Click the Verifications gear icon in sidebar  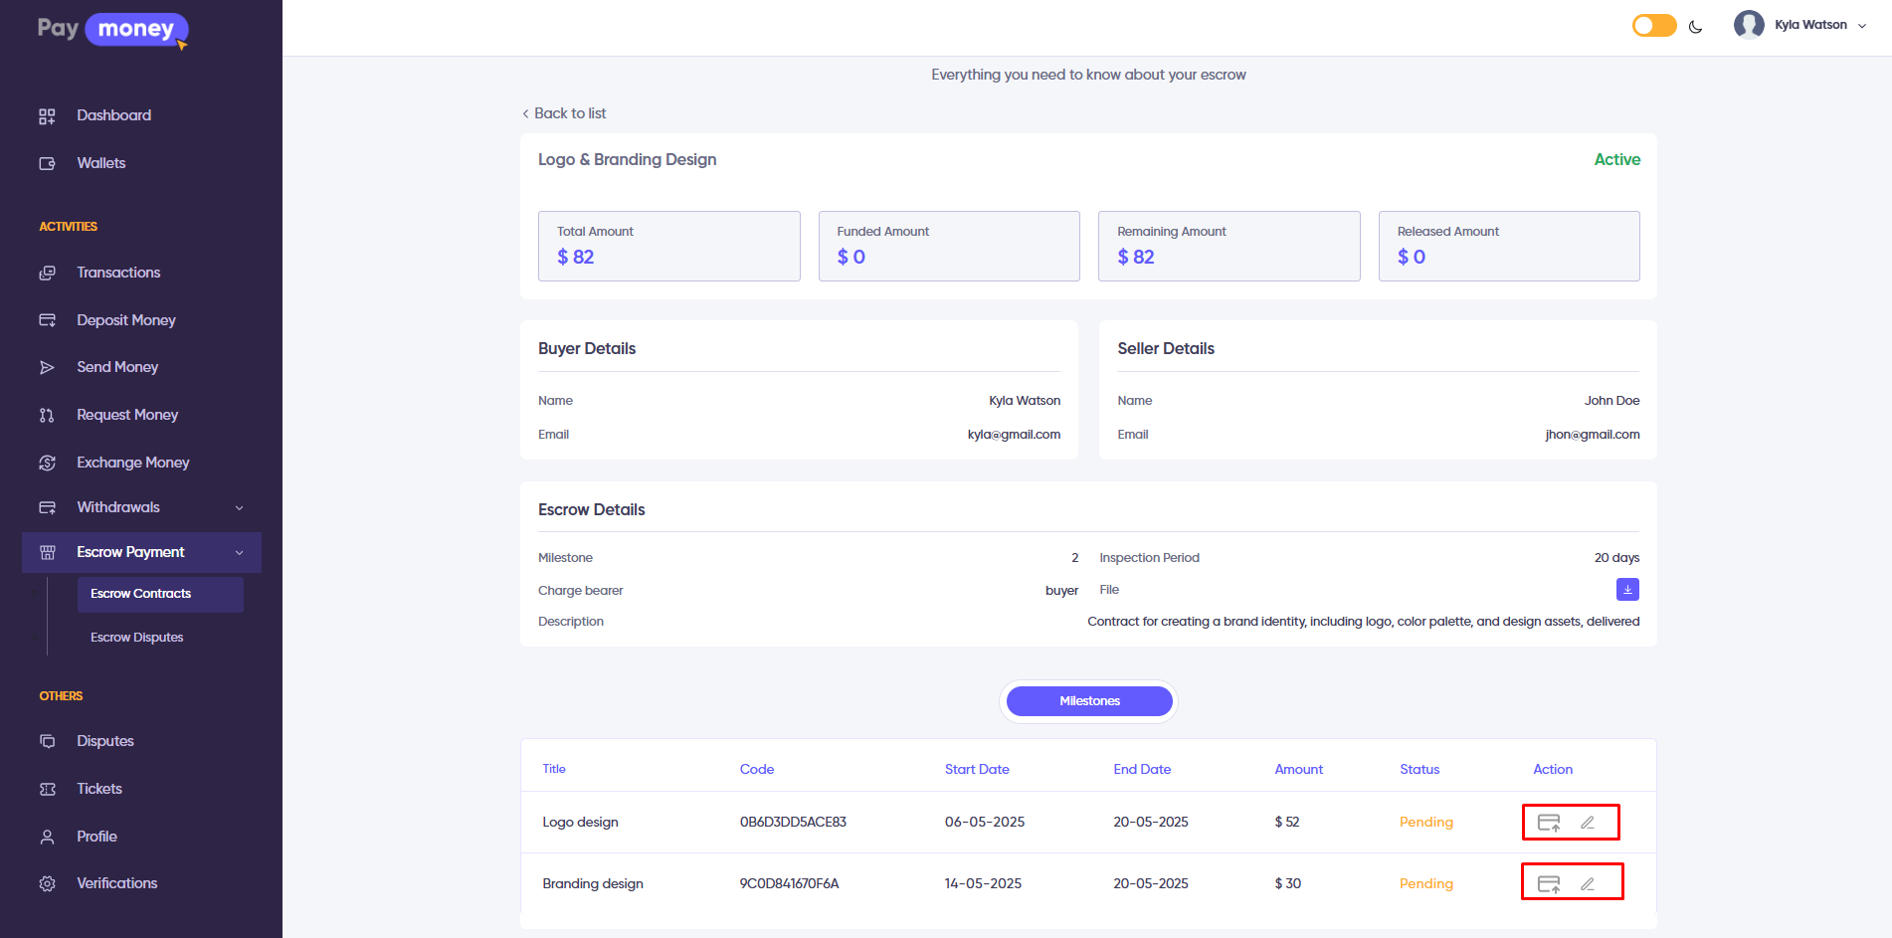[x=47, y=884]
